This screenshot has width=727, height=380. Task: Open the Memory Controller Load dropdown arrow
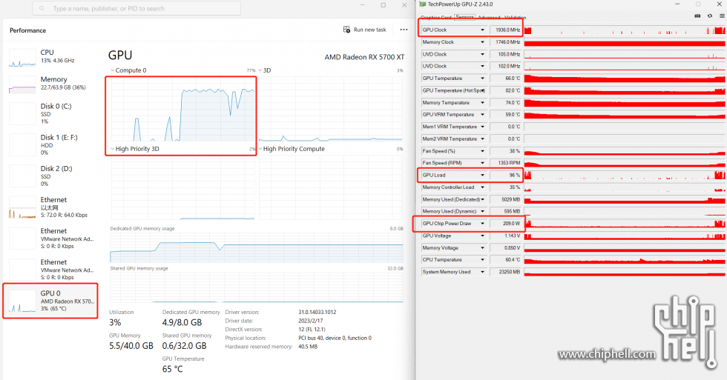482,187
